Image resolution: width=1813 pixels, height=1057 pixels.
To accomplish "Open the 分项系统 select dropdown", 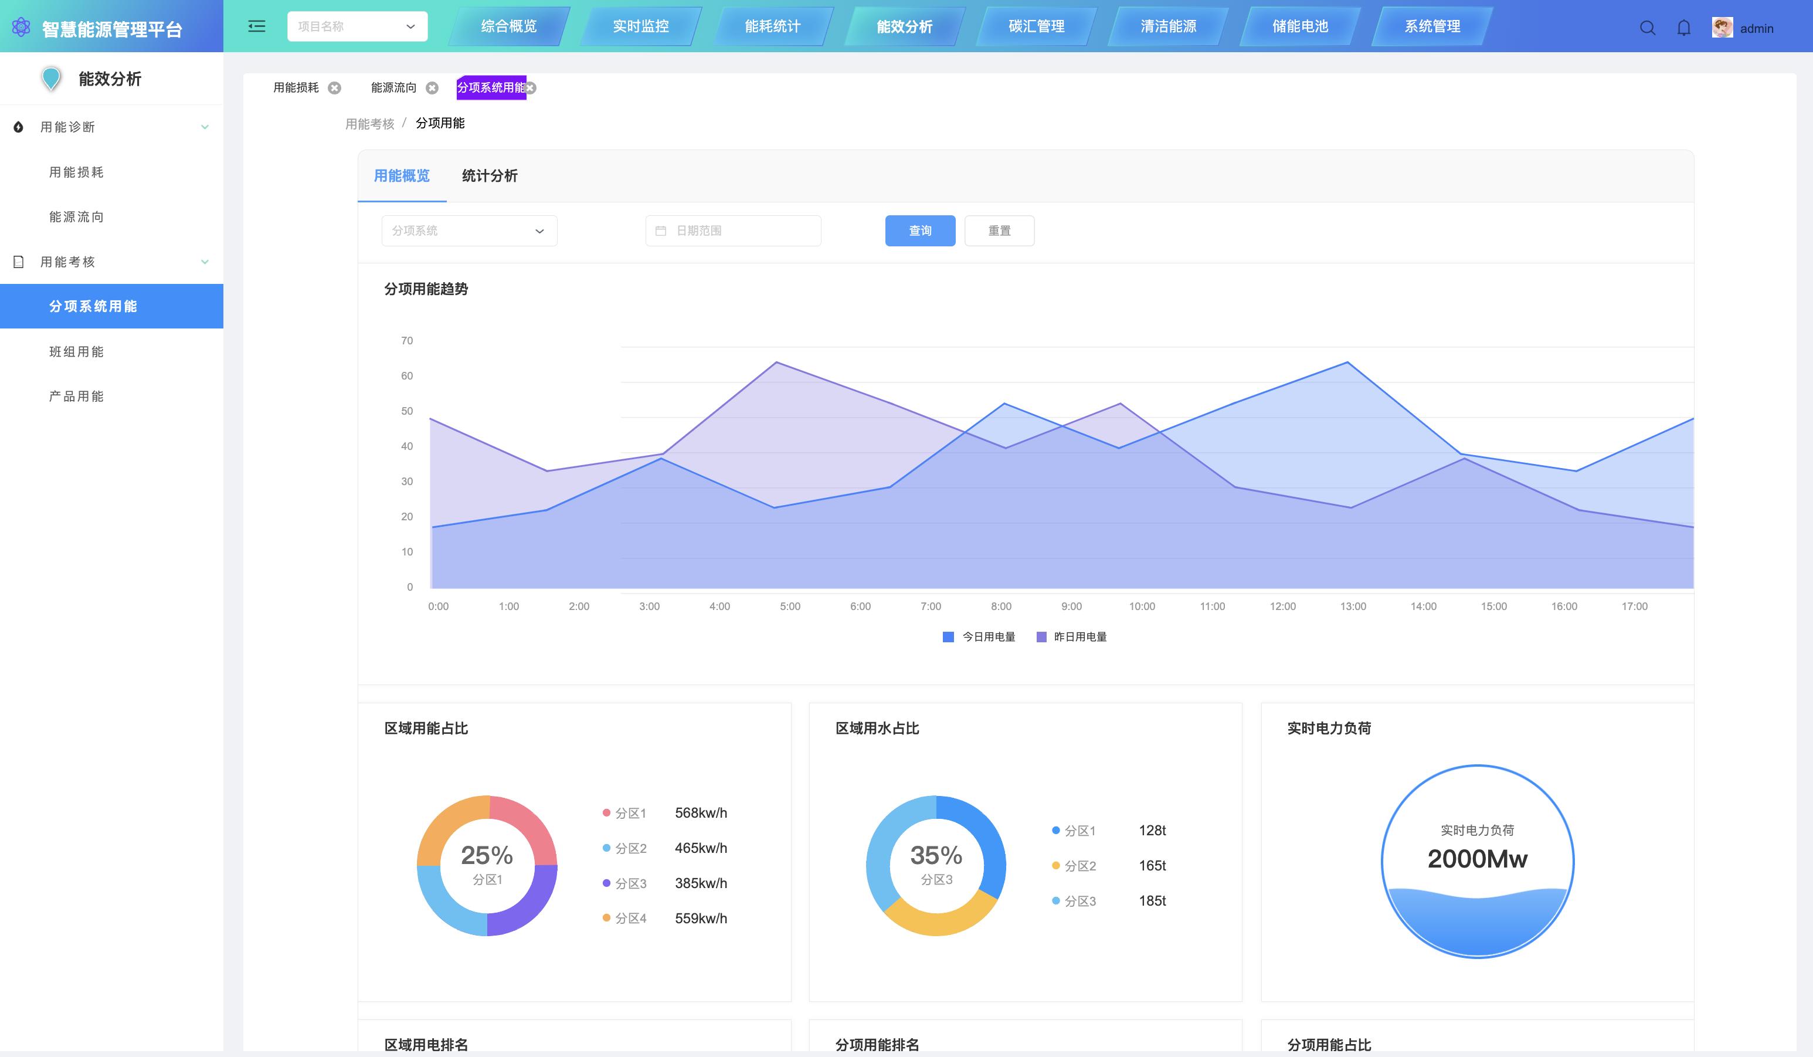I will pos(469,231).
